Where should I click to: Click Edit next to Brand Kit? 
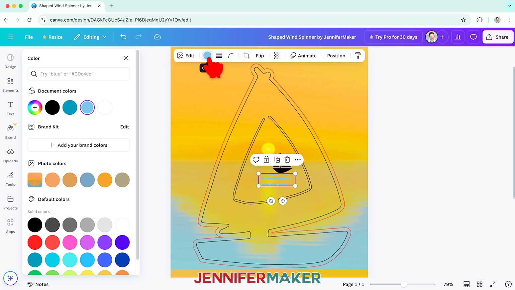pyautogui.click(x=125, y=127)
